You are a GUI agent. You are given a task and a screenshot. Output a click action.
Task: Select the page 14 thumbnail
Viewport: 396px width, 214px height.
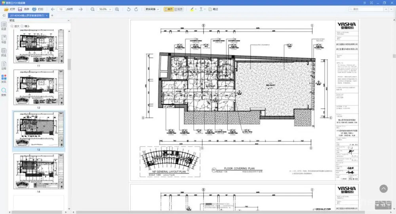point(38,172)
